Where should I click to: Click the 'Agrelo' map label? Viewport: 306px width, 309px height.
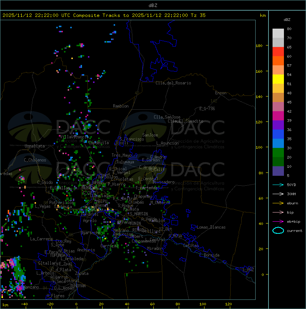click(90, 221)
